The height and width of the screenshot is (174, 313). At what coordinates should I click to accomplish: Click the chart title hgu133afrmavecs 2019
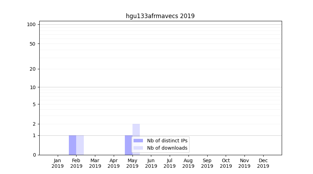pyautogui.click(x=160, y=16)
